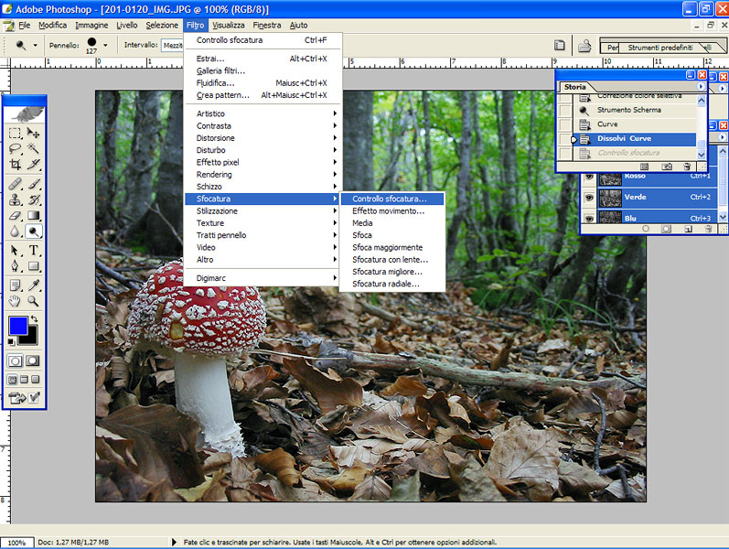
Task: Toggle visibility of Blu channel
Action: click(589, 218)
